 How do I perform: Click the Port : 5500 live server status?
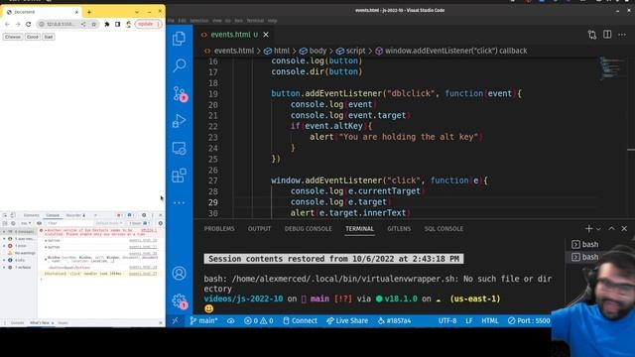pos(529,320)
